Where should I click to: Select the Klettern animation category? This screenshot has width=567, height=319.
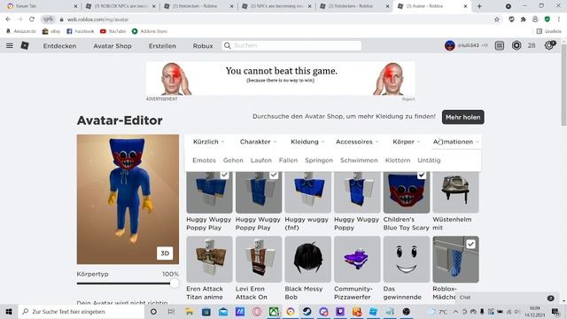pos(398,160)
